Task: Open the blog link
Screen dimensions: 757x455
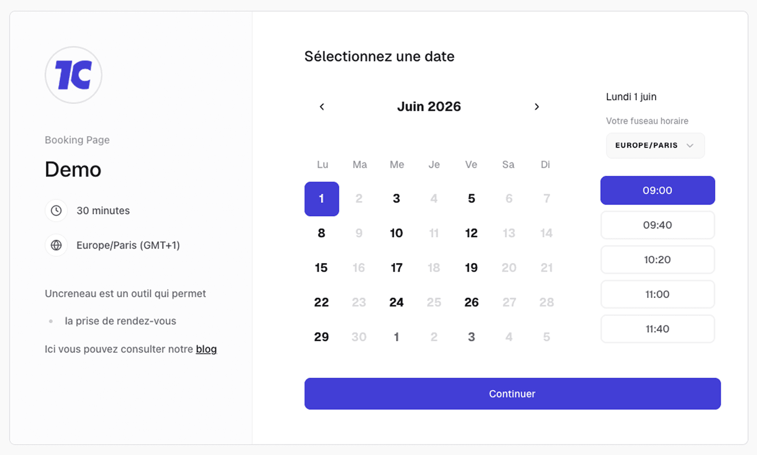Action: 206,349
